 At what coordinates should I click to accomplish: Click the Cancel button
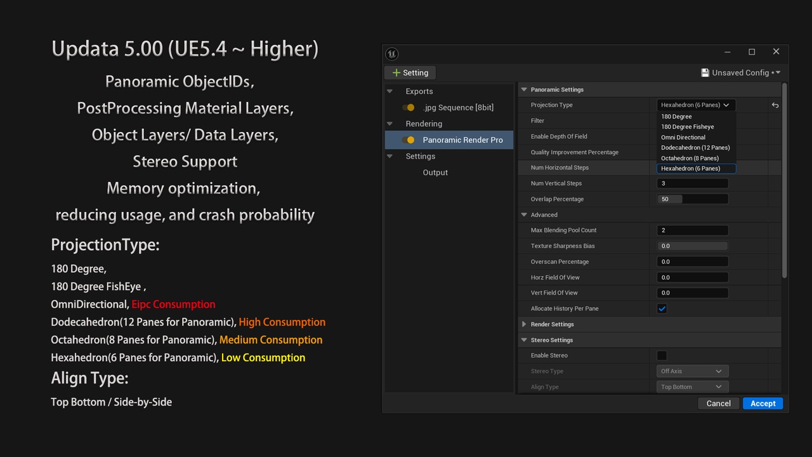coord(719,404)
